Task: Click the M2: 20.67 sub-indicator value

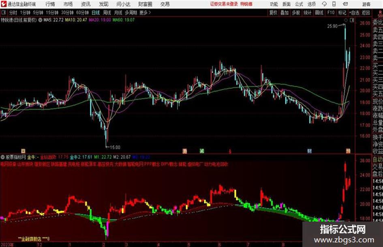Action: point(122,157)
